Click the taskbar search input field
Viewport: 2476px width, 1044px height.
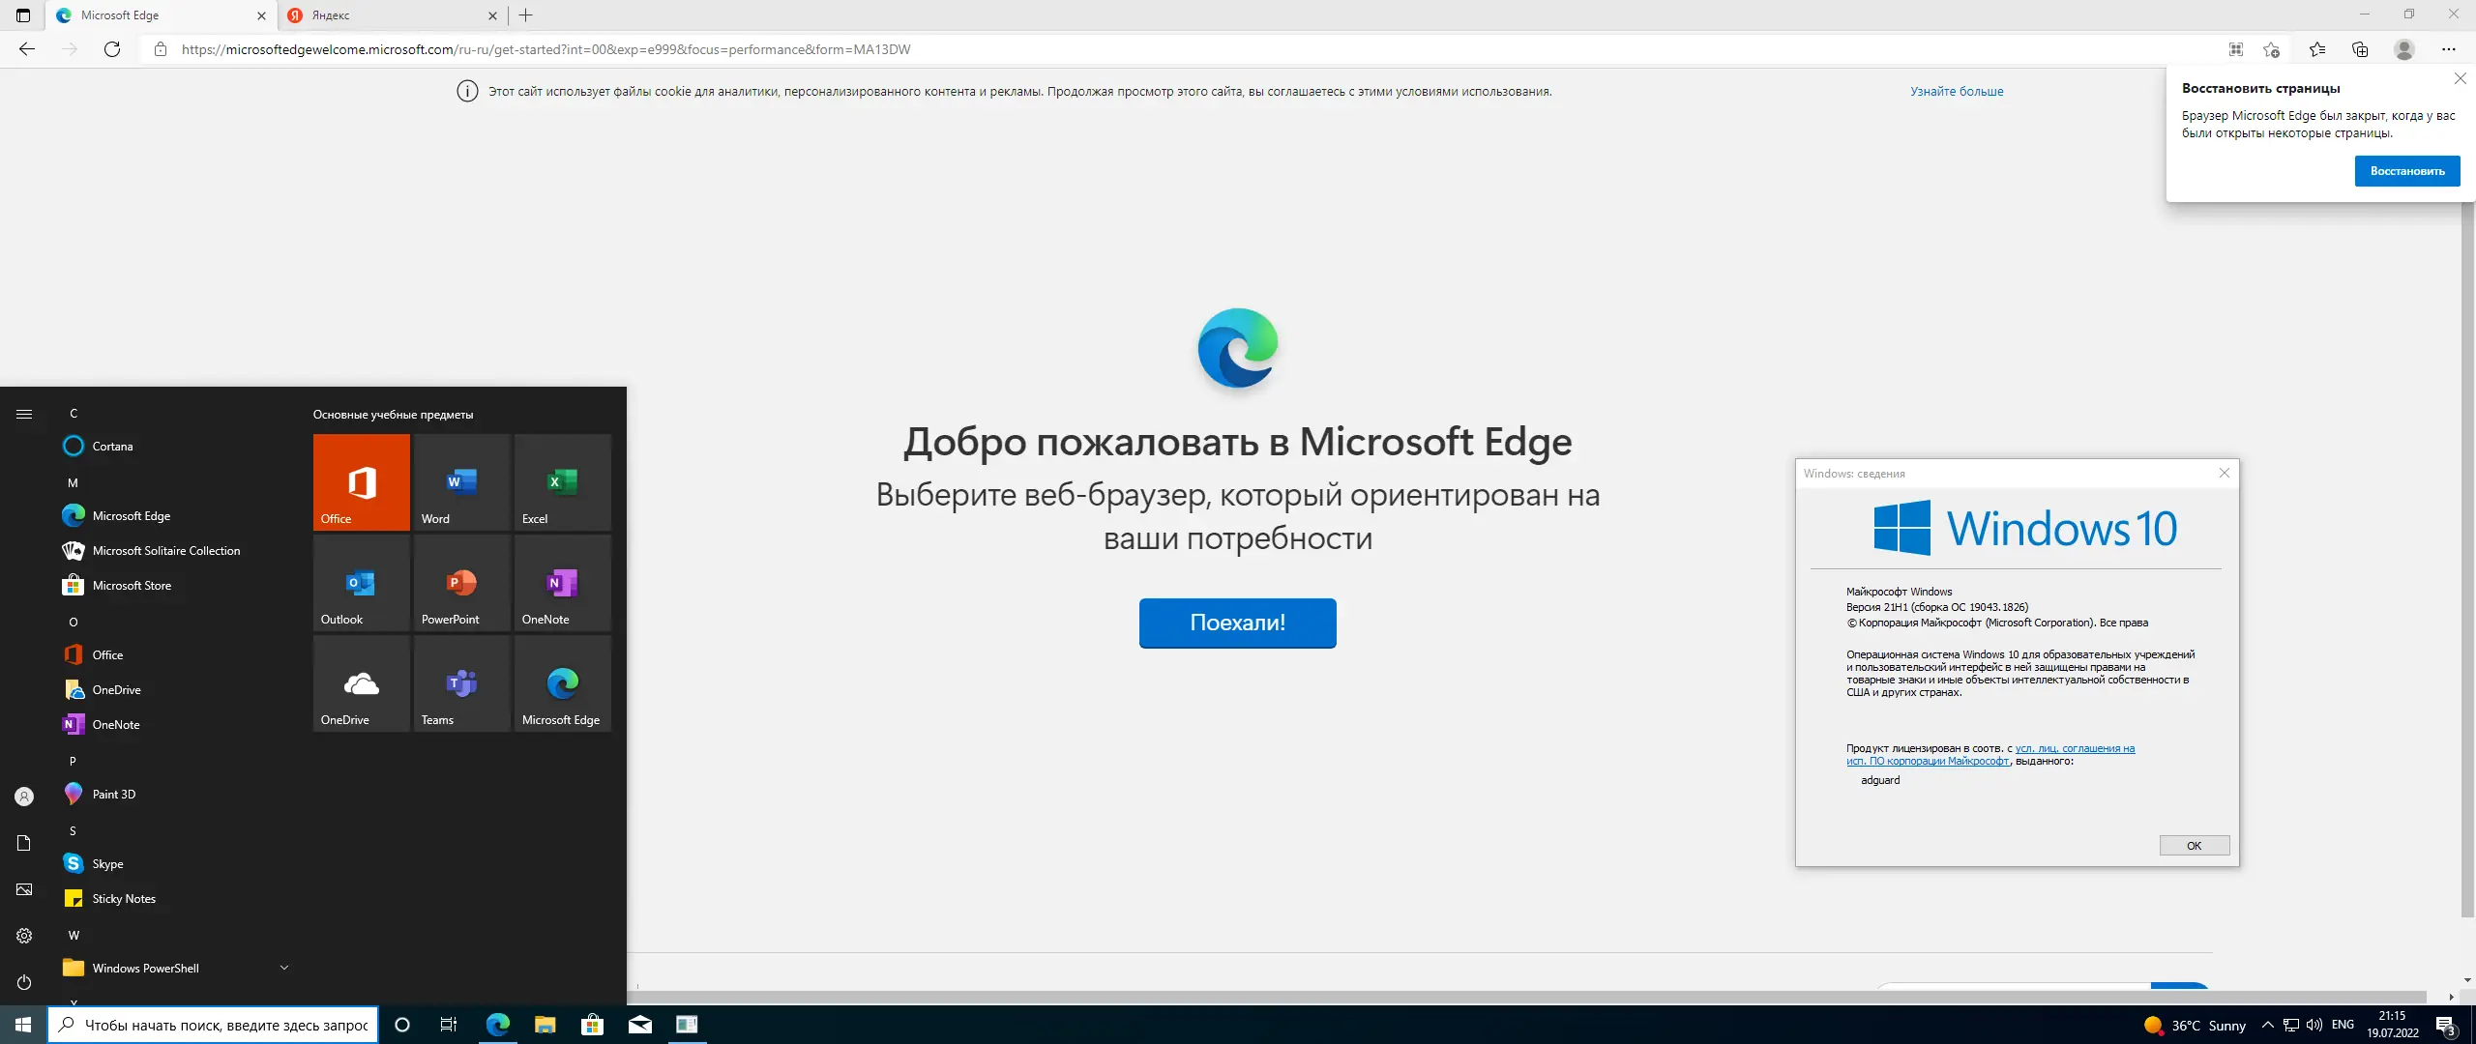(226, 1025)
